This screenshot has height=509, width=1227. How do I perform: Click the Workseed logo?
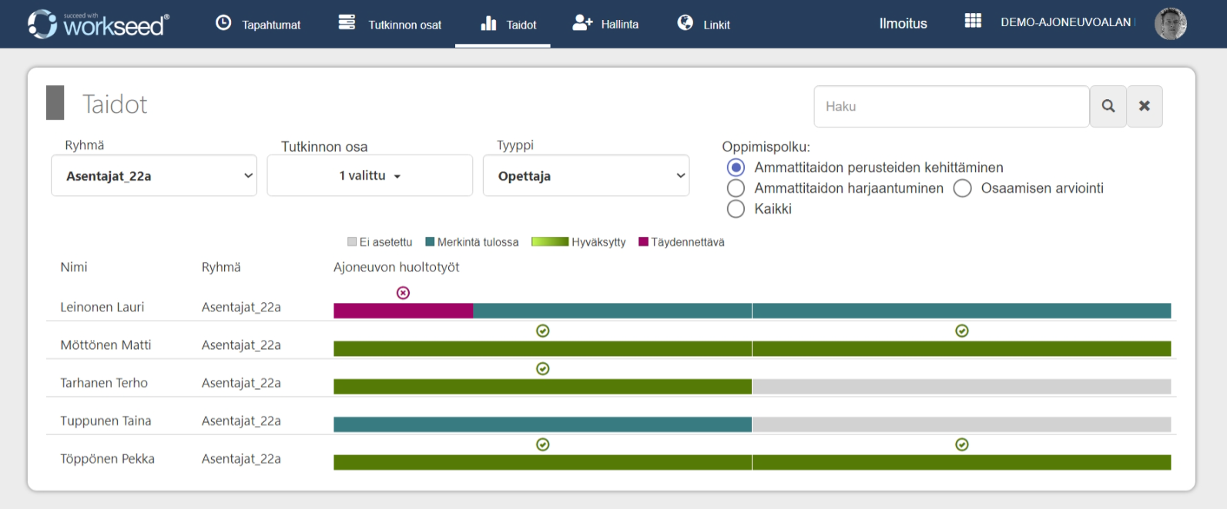click(x=99, y=24)
